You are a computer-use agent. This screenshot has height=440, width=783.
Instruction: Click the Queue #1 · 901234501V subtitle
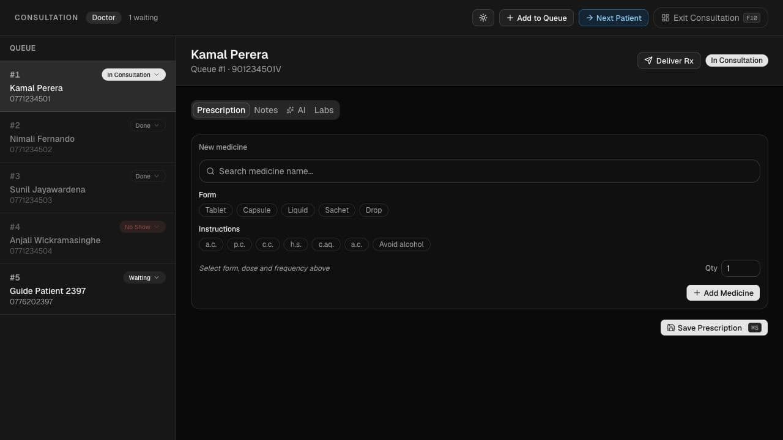(236, 69)
